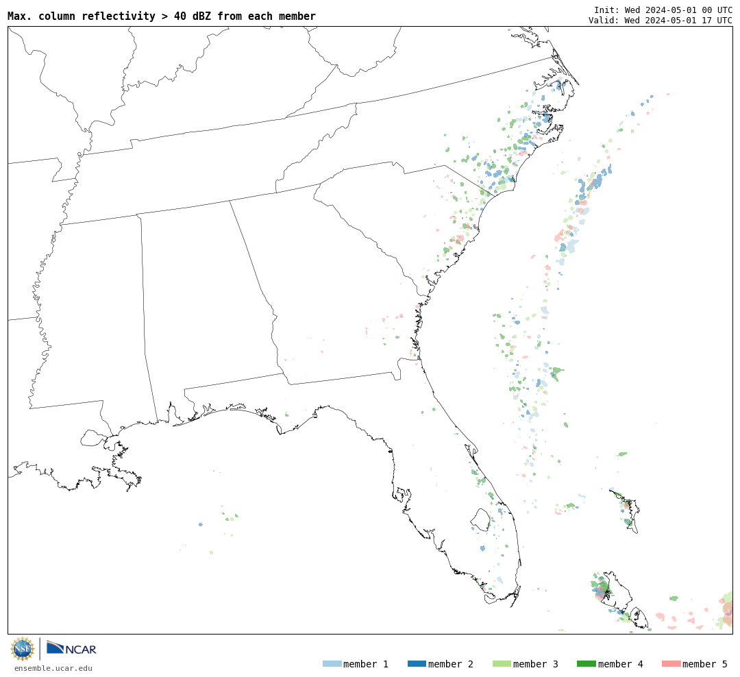740x677 pixels.
Task: Click the member 2 dark blue swatch
Action: pyautogui.click(x=417, y=663)
